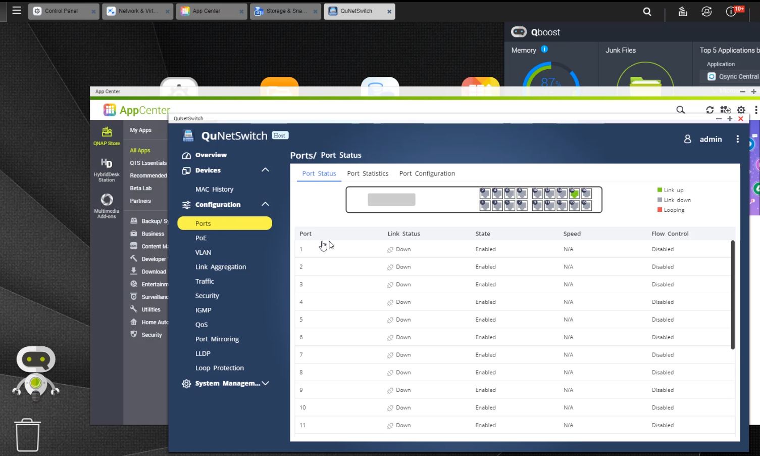Open Overview in QuNetSwitch sidebar

[211, 155]
